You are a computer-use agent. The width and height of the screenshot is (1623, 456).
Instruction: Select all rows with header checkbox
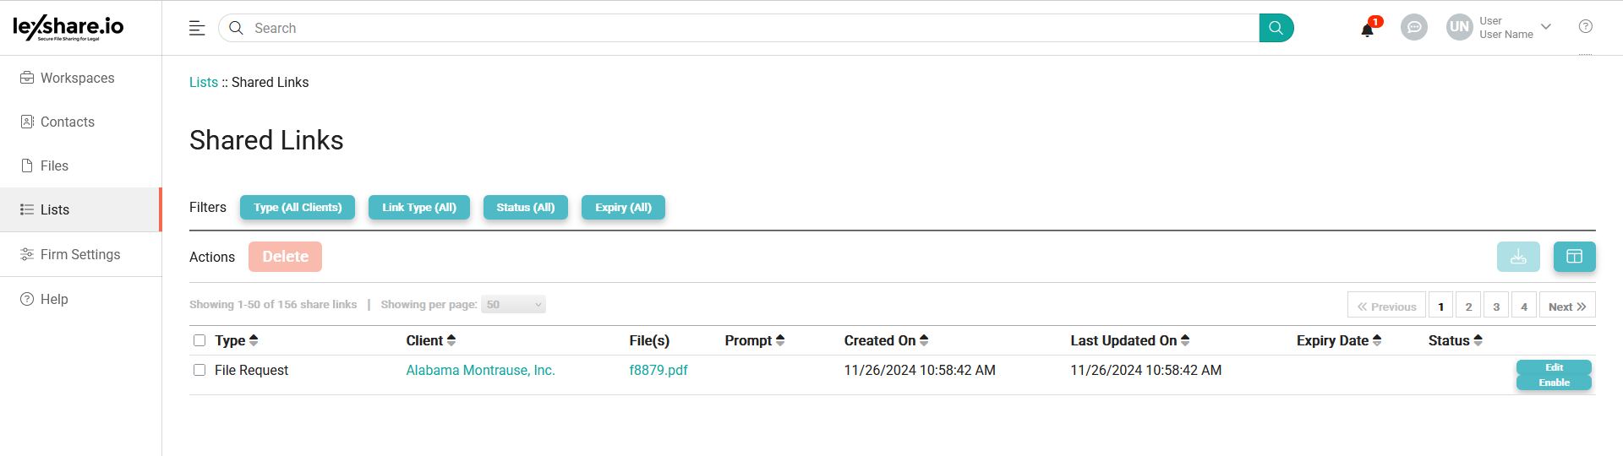[x=199, y=340]
